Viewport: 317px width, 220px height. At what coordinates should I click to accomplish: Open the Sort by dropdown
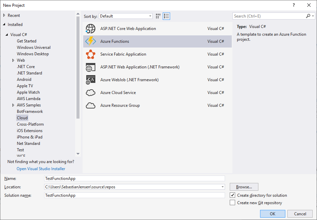(x=126, y=16)
